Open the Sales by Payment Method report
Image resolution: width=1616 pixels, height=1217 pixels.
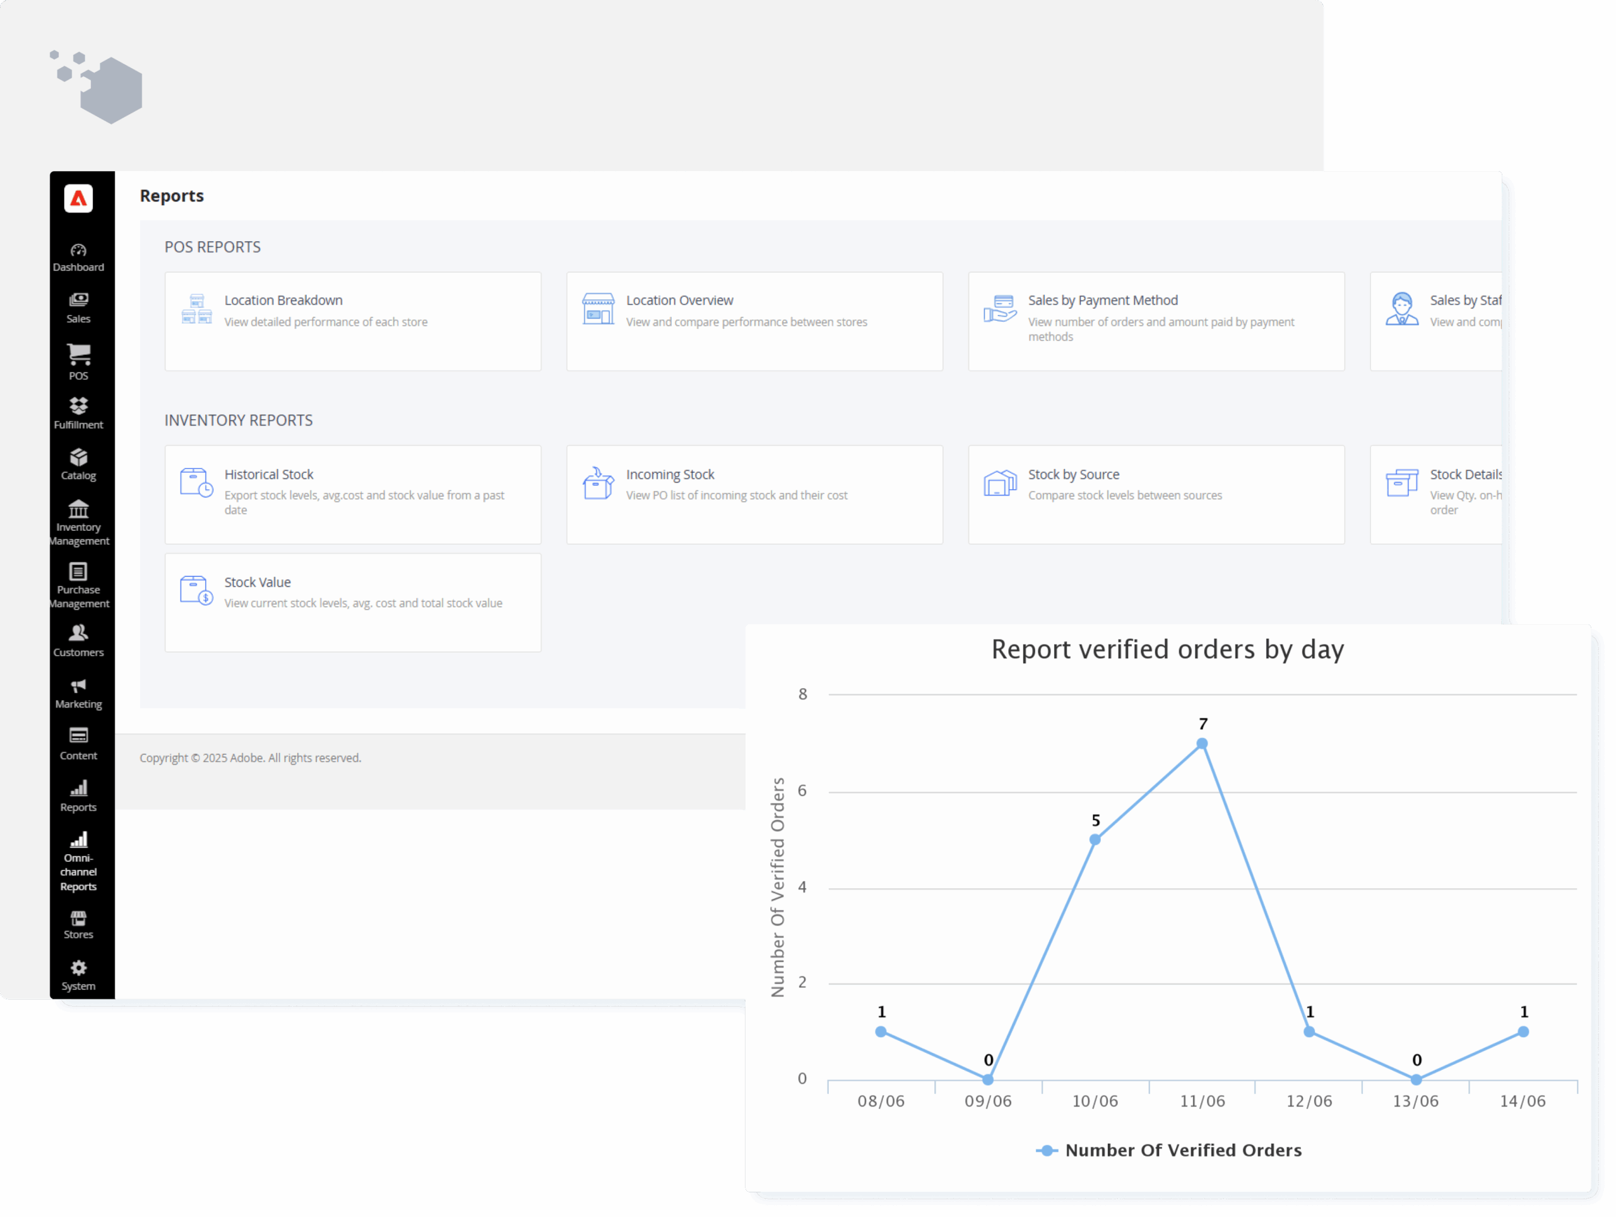(1105, 301)
